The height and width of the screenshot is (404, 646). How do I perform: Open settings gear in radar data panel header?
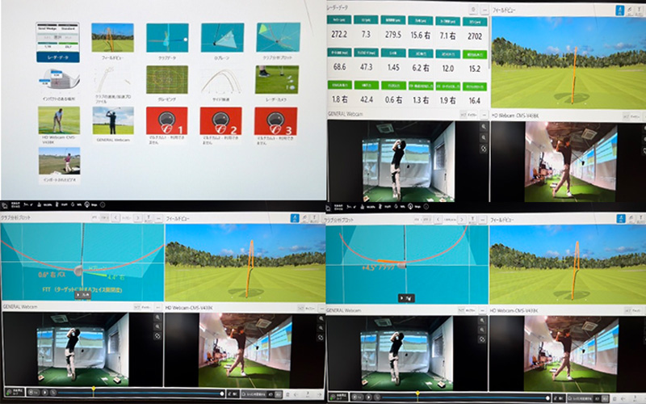[x=472, y=9]
